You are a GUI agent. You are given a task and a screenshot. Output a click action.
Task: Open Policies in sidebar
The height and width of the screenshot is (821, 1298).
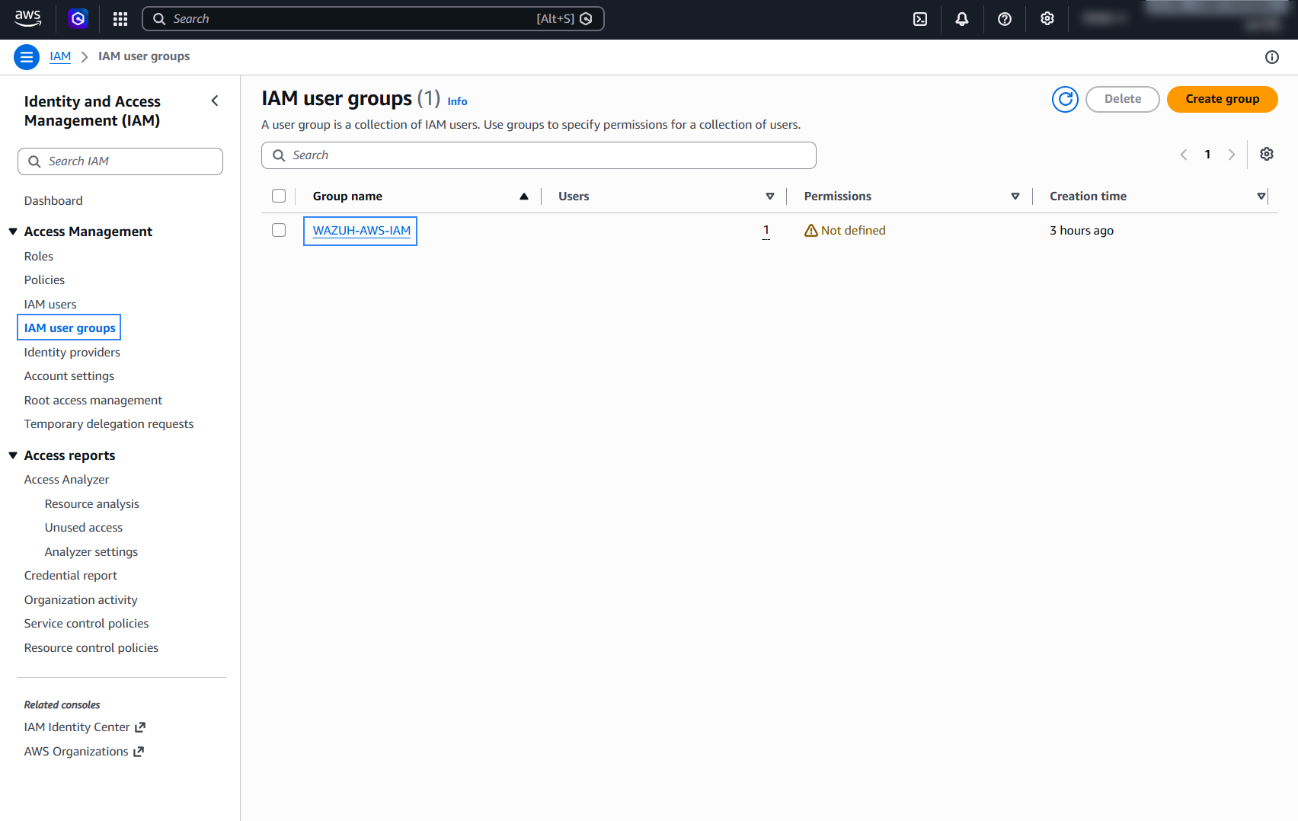44,280
